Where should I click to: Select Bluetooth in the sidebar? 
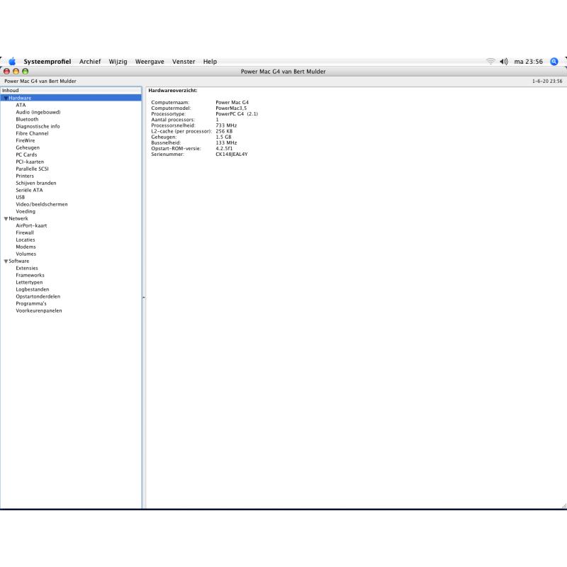pos(27,119)
